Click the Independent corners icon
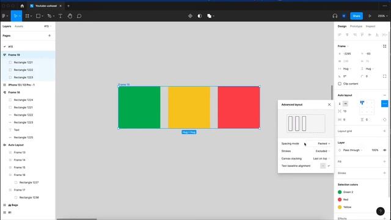This screenshot has height=220, width=391. click(384, 76)
